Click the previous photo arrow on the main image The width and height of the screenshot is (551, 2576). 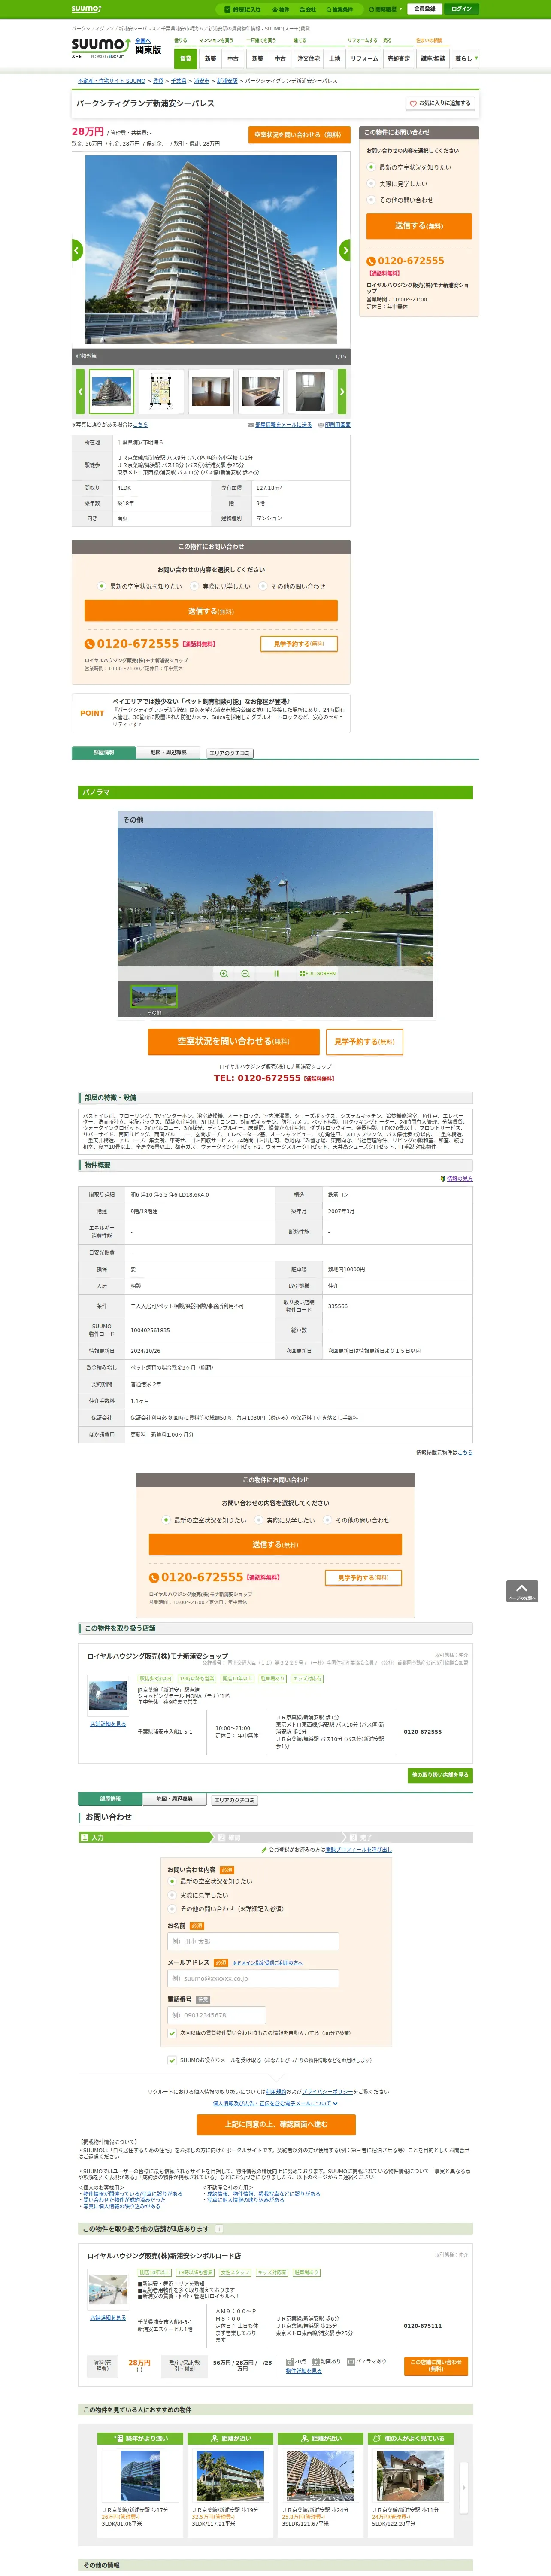pos(77,250)
